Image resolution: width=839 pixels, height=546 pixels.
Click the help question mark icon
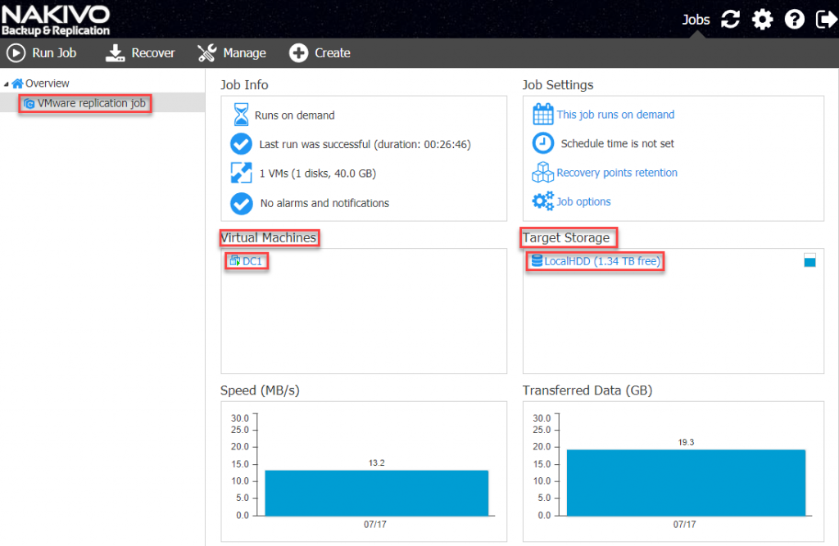[x=794, y=20]
